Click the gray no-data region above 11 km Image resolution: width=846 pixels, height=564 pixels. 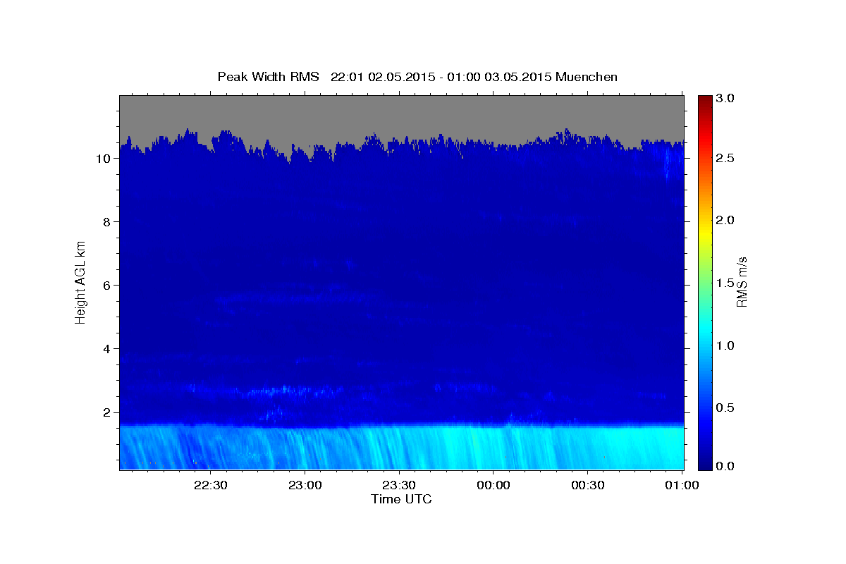[x=401, y=113]
